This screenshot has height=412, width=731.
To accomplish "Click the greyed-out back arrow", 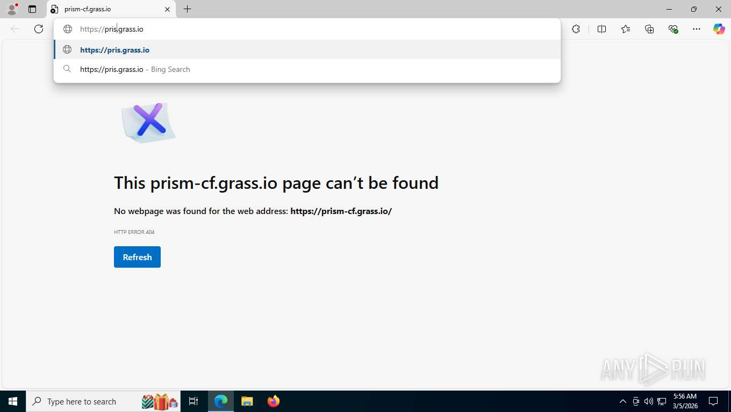I will coord(15,29).
